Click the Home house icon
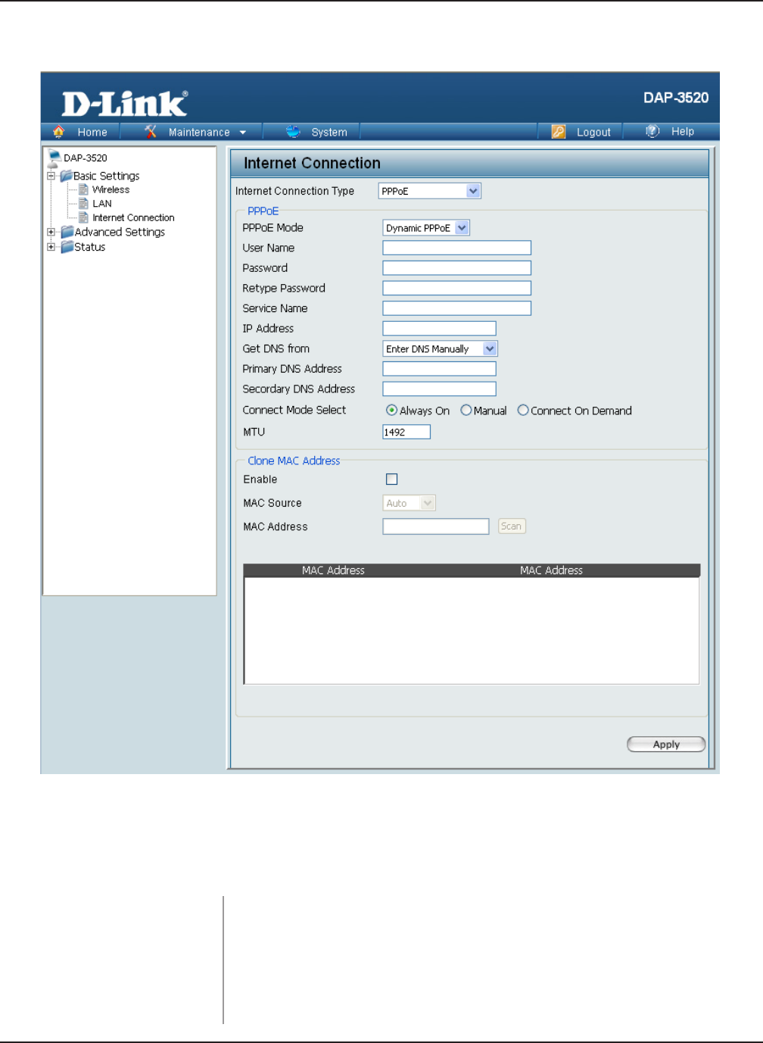Screen dimensions: 763x1043 point(59,131)
